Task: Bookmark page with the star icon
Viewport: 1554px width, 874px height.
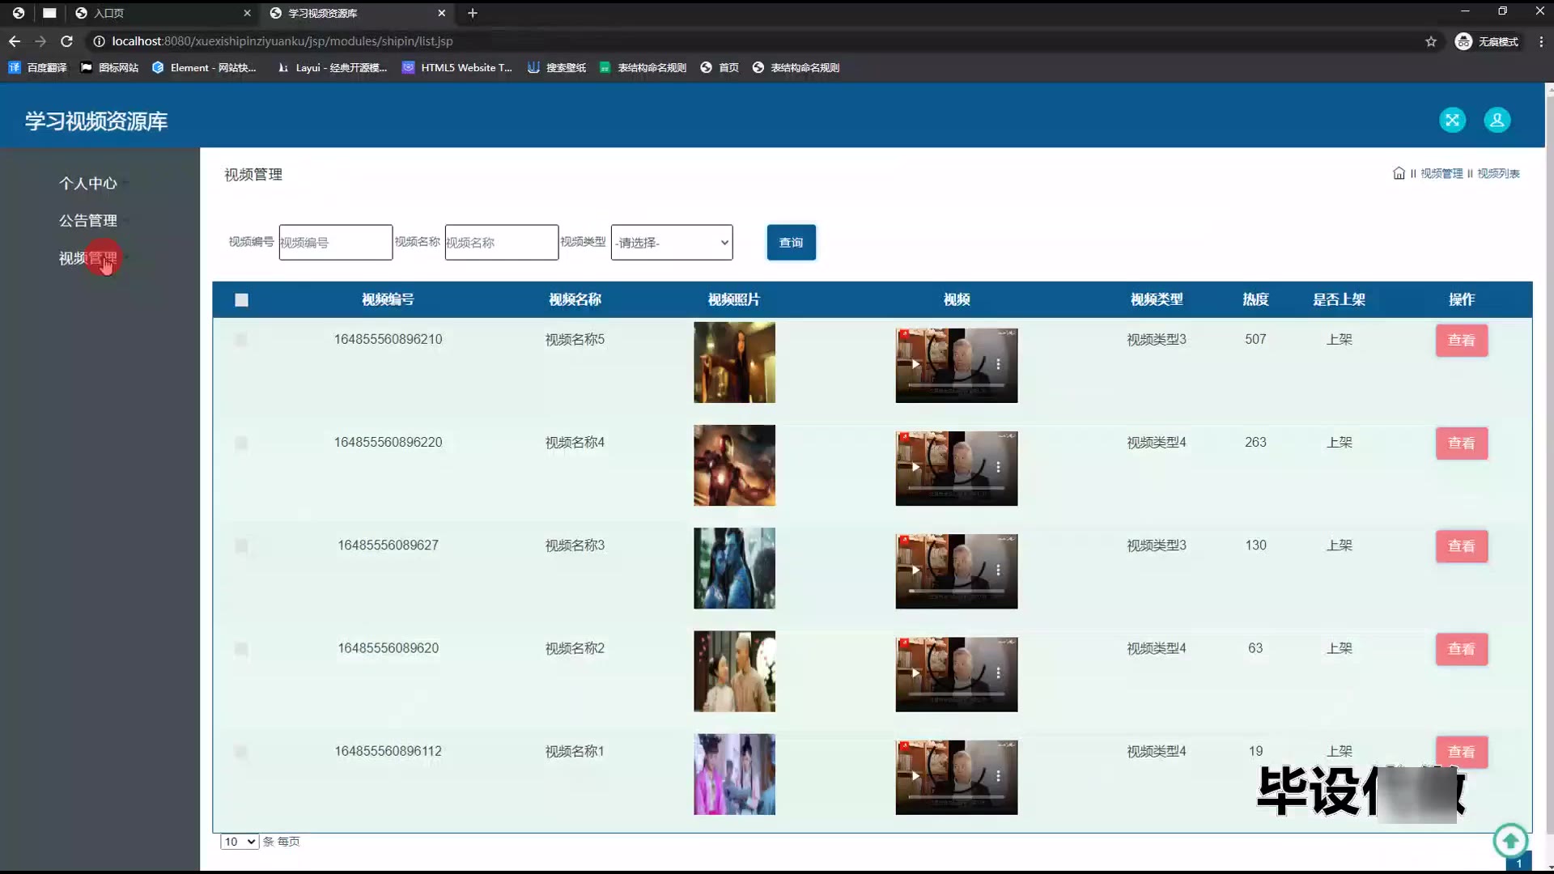Action: (1430, 41)
